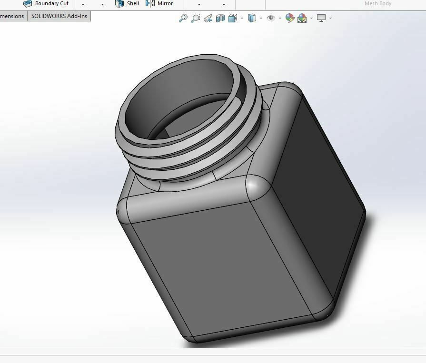
Task: Click the Boundary Cut tool icon
Action: (28, 3)
